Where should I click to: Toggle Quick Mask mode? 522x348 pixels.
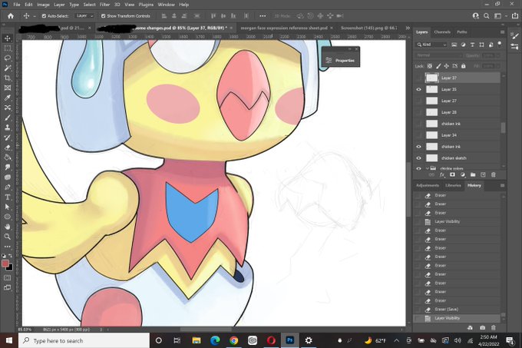pos(8,278)
